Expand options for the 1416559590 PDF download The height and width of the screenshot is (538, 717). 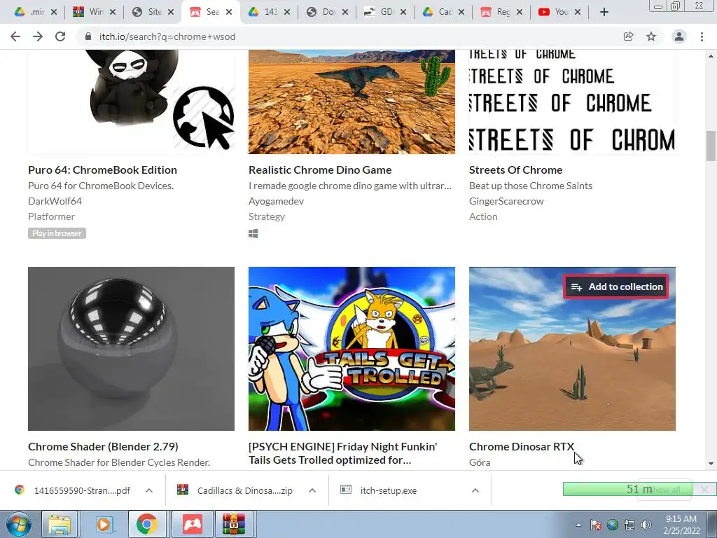[x=149, y=490]
